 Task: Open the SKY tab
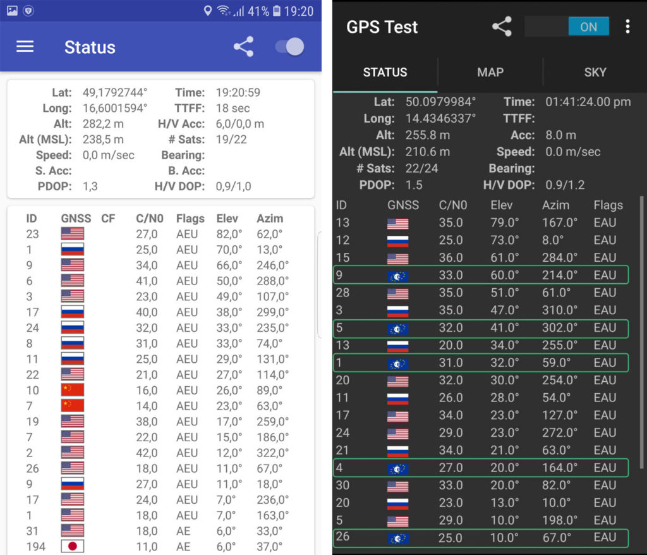[x=595, y=72]
